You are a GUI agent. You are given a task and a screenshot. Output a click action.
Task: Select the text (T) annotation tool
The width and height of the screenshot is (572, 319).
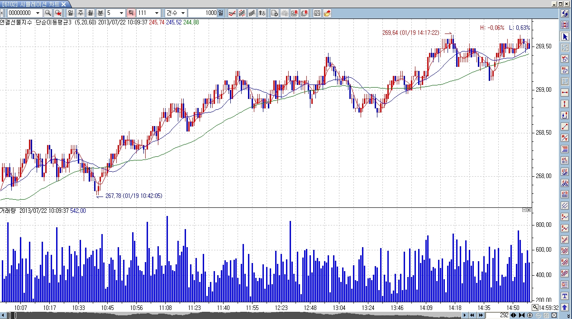[x=565, y=296]
